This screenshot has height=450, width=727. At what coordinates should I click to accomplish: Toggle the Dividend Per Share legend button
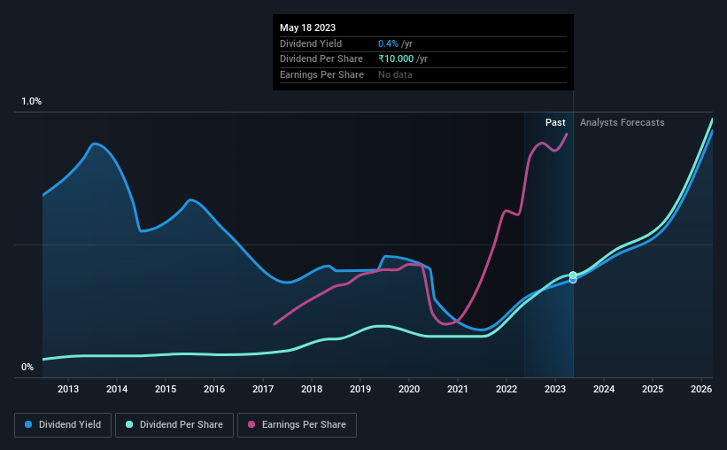(x=174, y=425)
